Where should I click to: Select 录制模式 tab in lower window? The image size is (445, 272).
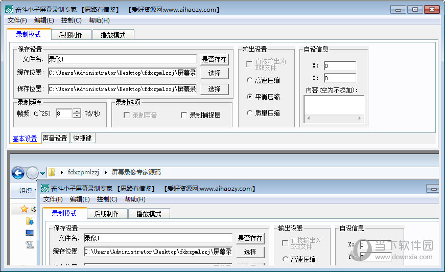pyautogui.click(x=64, y=213)
